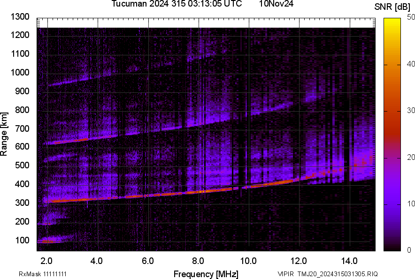The image size is (415, 279).
Task: Click the range tick label 800
Action: [x=22, y=110]
